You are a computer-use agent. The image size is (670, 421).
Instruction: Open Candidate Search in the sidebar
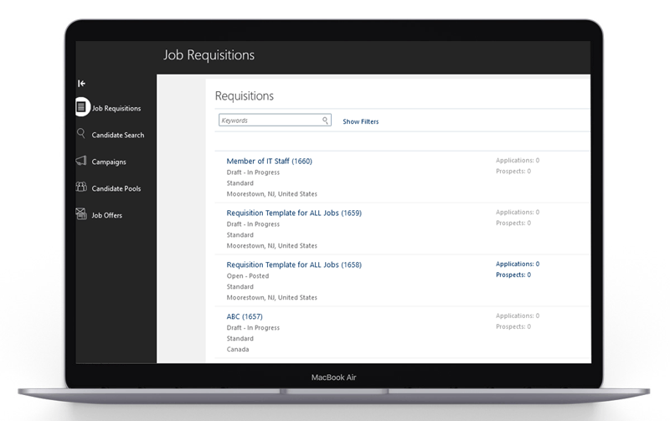118,135
